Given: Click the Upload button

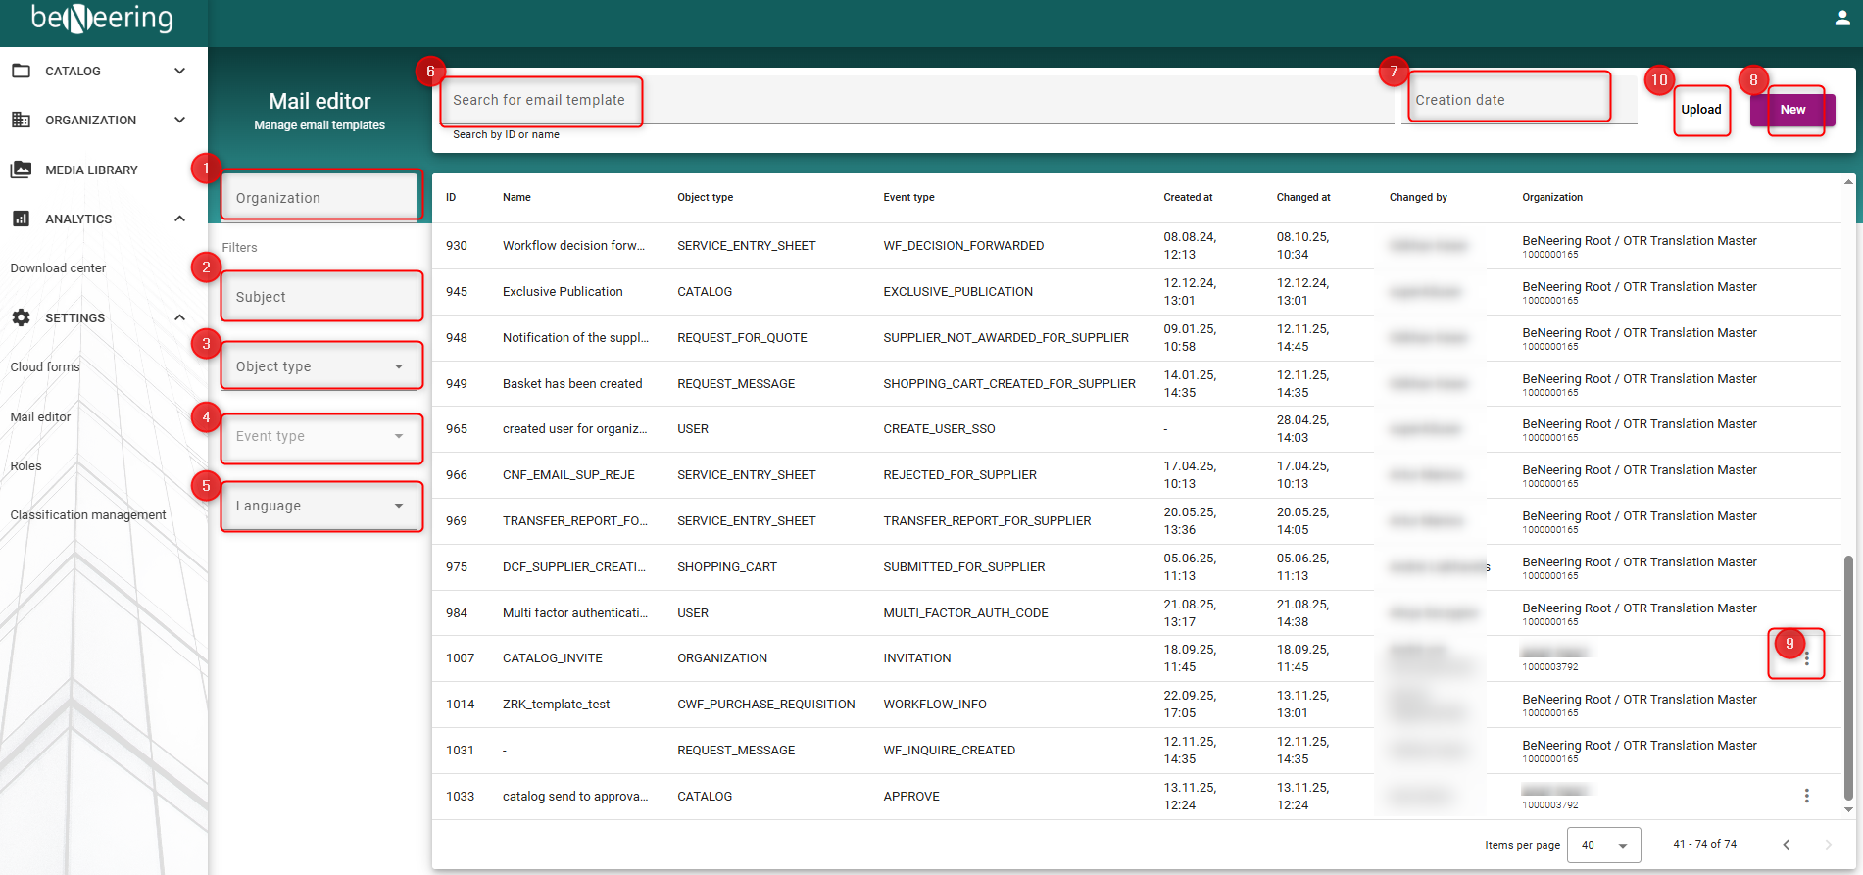Looking at the screenshot, I should click(1700, 110).
